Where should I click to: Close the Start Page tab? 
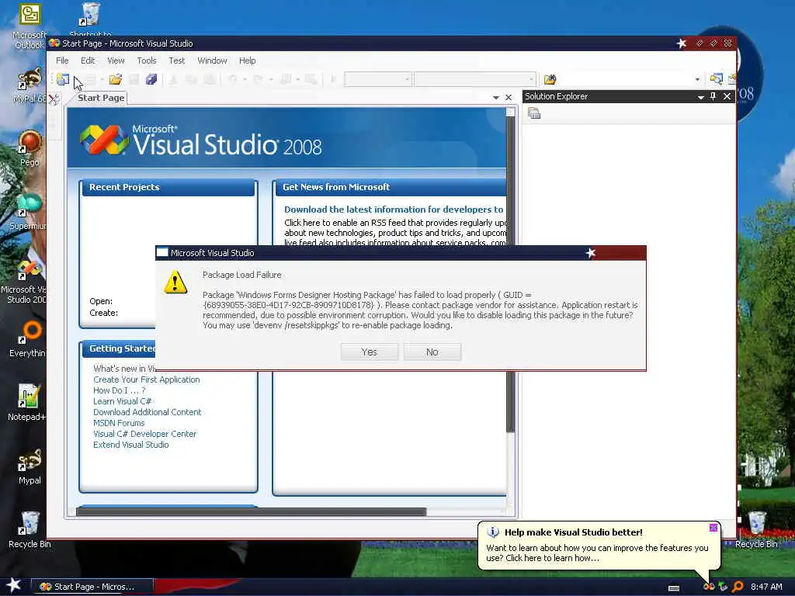pyautogui.click(x=509, y=97)
